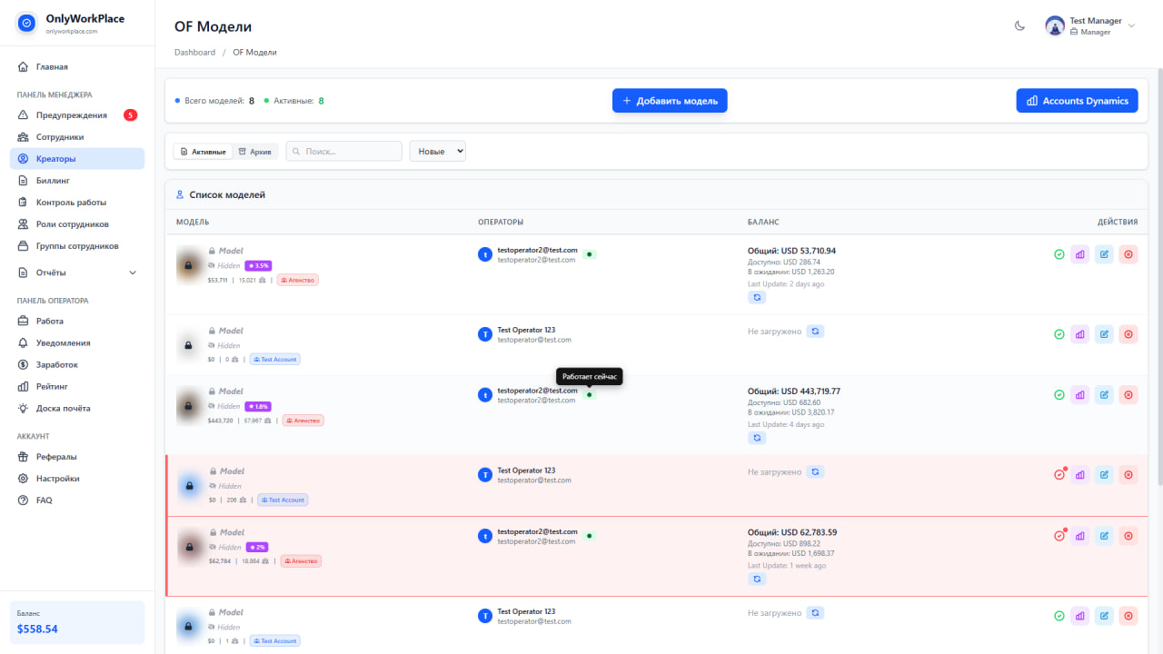Click the OnlyWorkPlace logo icon
This screenshot has width=1163, height=654.
25,23
